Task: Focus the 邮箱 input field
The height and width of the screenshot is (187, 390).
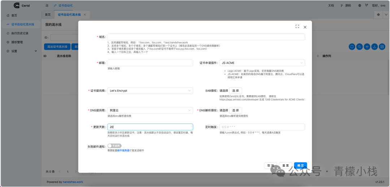Action: point(150,63)
